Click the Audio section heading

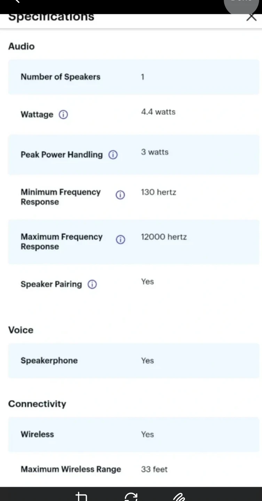click(x=22, y=46)
